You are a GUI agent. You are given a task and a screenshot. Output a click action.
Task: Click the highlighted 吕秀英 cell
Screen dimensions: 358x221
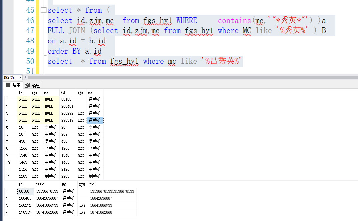pos(95,120)
